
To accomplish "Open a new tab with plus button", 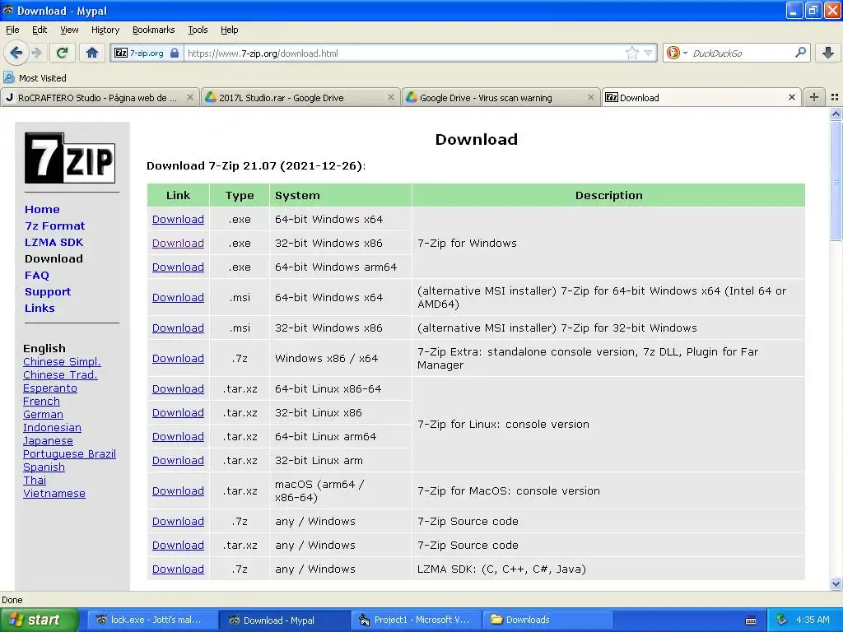I will click(x=814, y=97).
